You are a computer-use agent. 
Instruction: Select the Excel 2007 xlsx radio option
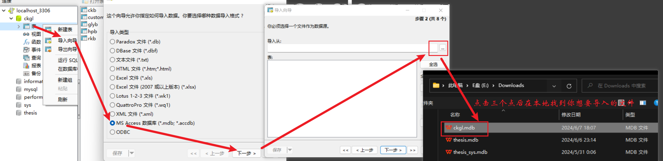[112, 87]
